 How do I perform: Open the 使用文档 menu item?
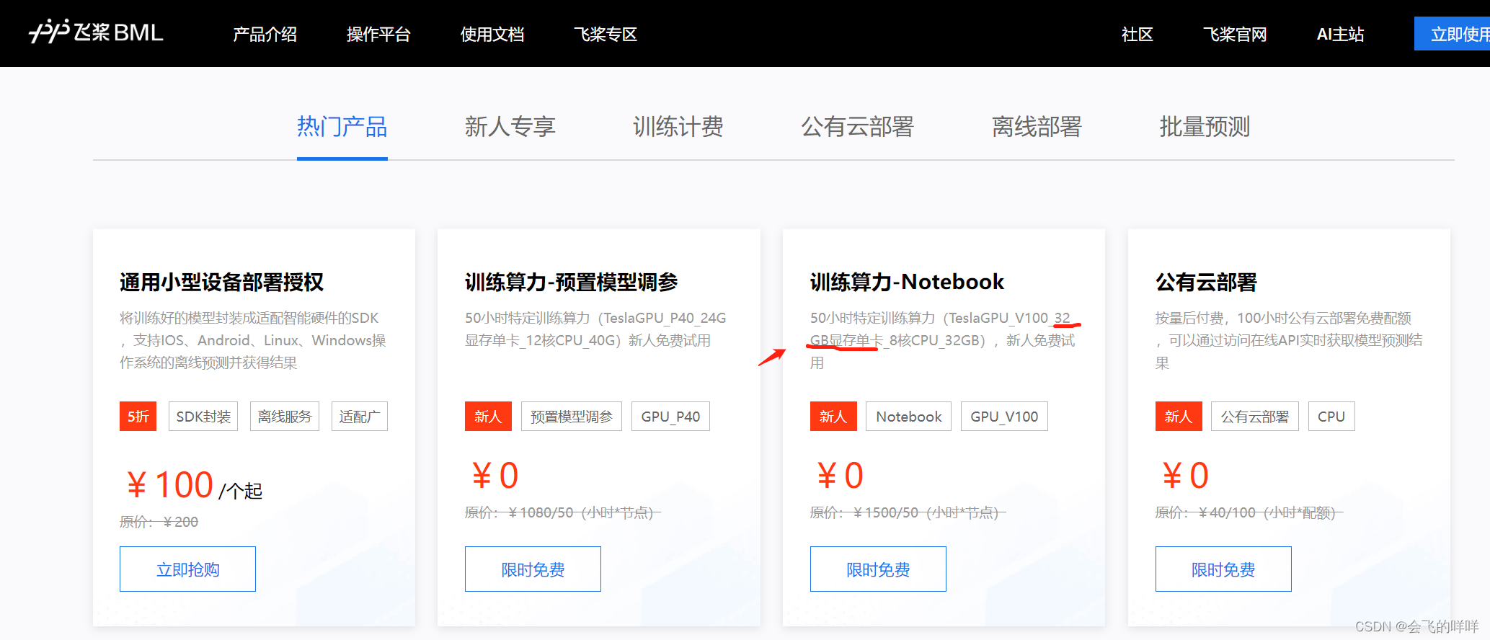492,34
